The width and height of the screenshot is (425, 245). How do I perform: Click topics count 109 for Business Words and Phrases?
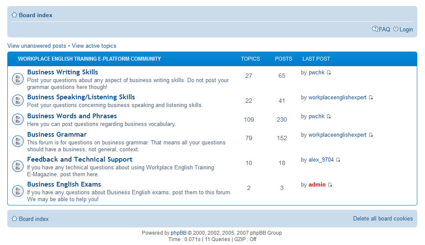(x=248, y=120)
